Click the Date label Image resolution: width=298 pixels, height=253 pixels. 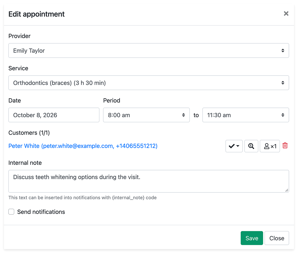click(15, 100)
